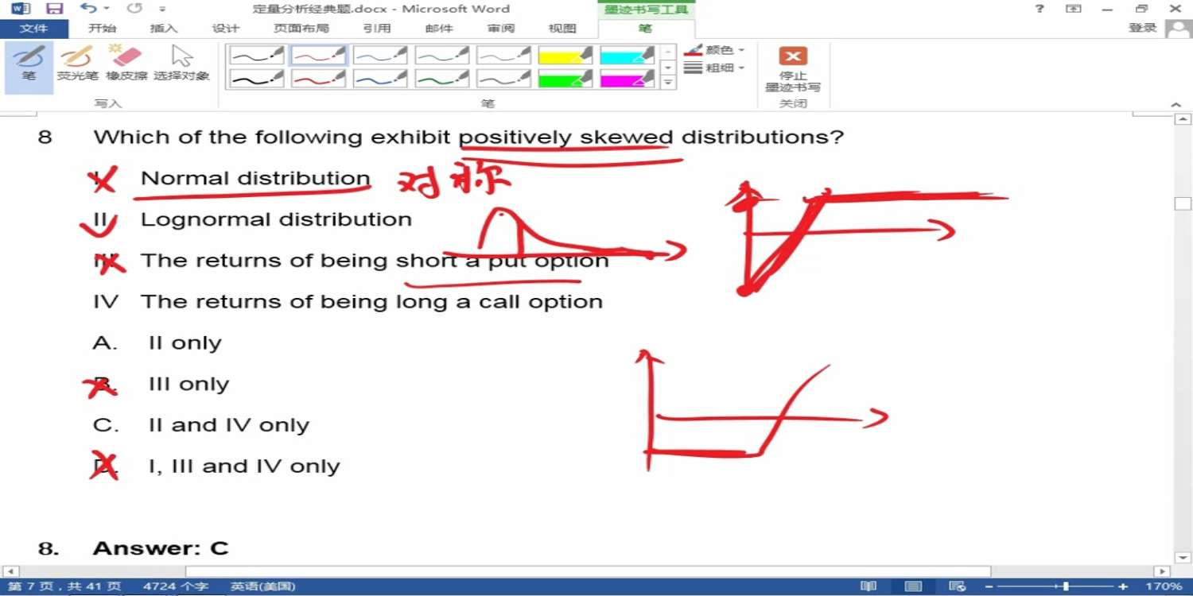Click Stop Inking (停止墨迹书写) button

(x=792, y=68)
